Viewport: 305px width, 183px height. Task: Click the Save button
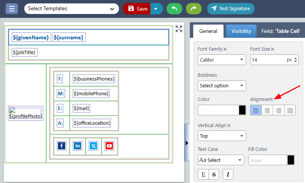point(137,8)
